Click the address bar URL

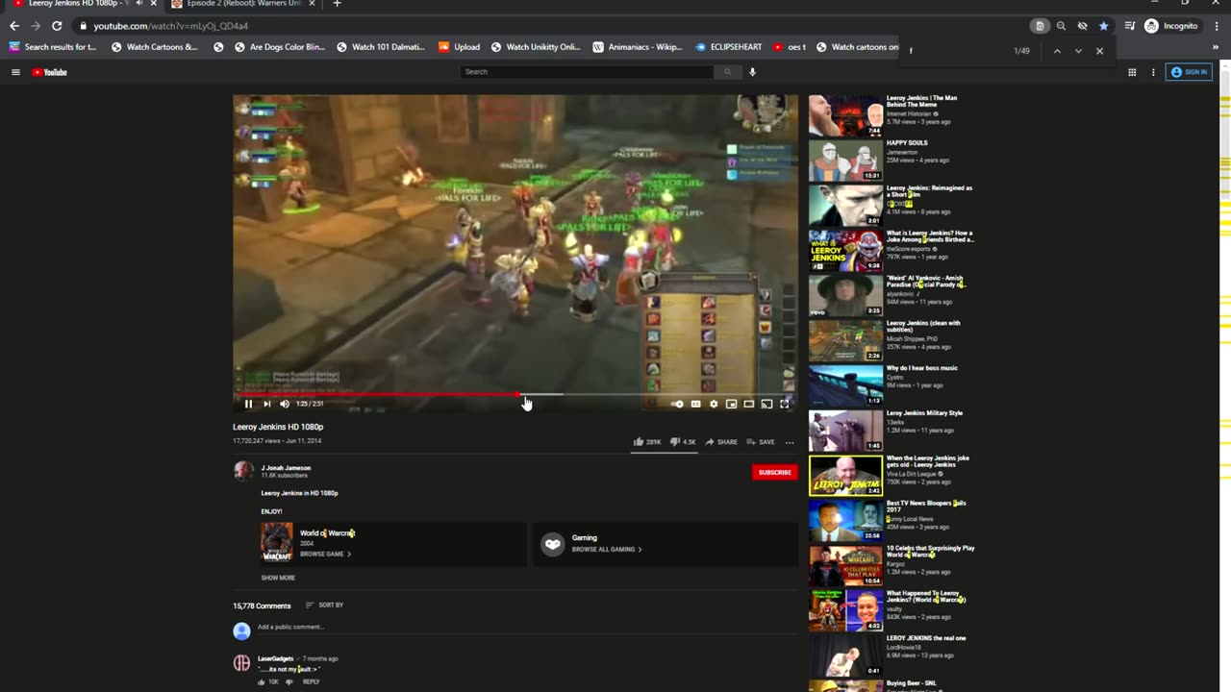click(x=171, y=26)
